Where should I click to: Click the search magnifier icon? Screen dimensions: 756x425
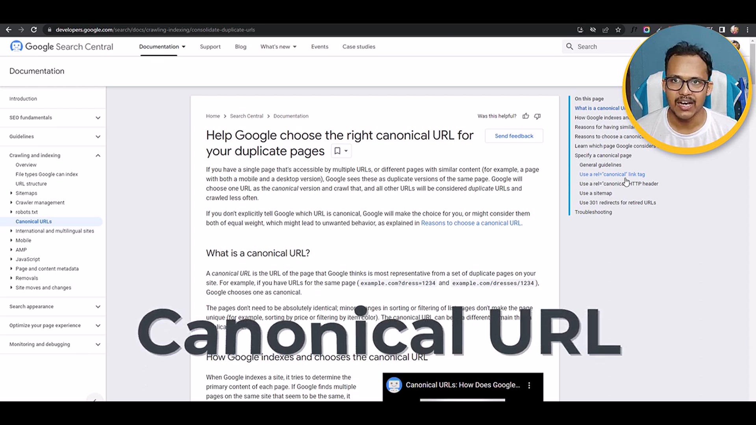click(x=569, y=46)
